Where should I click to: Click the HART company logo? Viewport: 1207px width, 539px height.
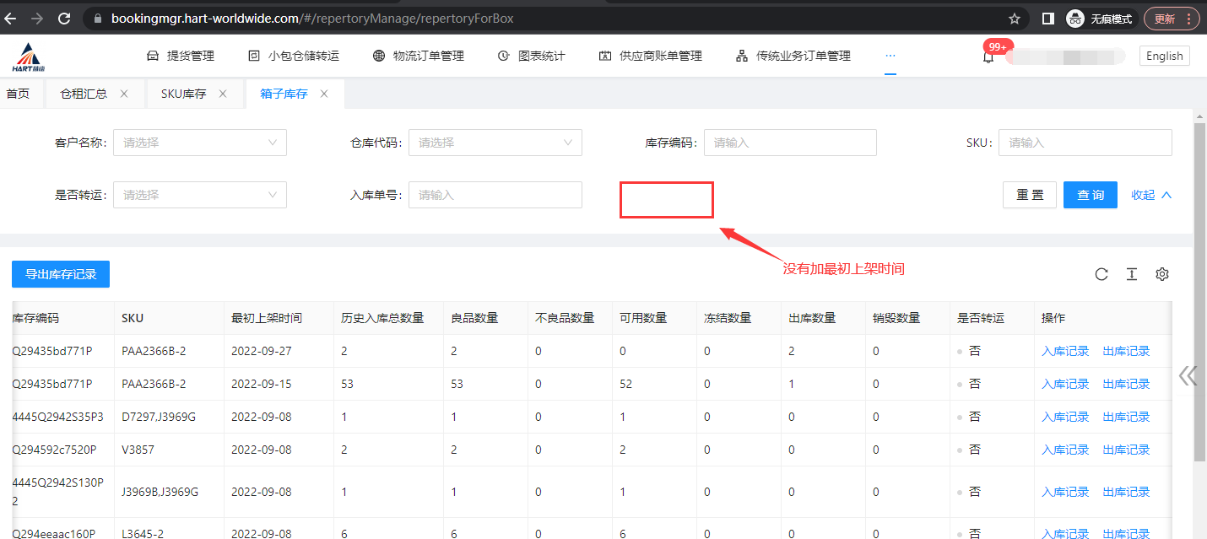click(x=28, y=57)
